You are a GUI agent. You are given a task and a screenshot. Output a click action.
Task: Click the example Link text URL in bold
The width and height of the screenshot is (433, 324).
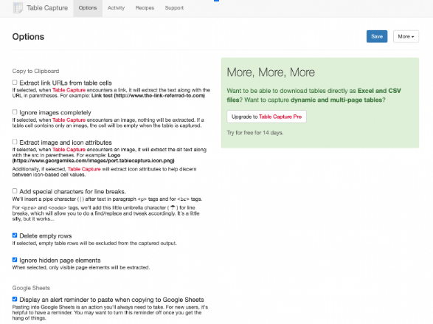pos(148,96)
